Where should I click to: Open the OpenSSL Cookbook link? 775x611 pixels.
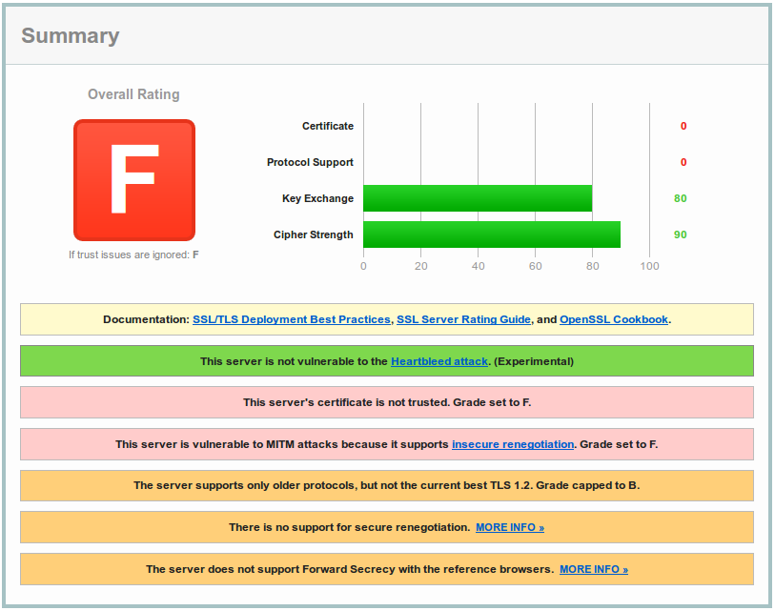click(x=614, y=319)
